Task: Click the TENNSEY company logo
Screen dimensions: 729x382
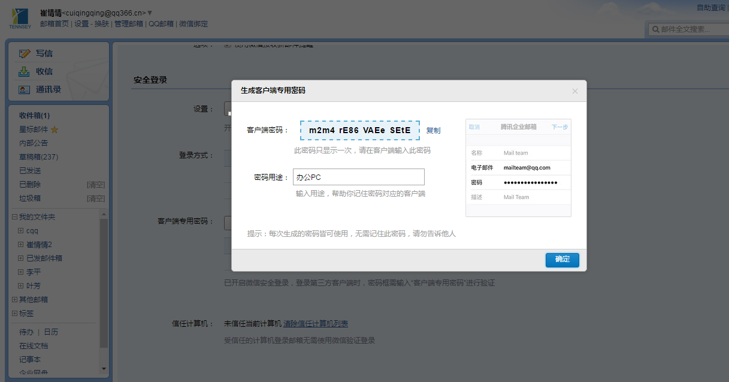Action: click(x=19, y=18)
